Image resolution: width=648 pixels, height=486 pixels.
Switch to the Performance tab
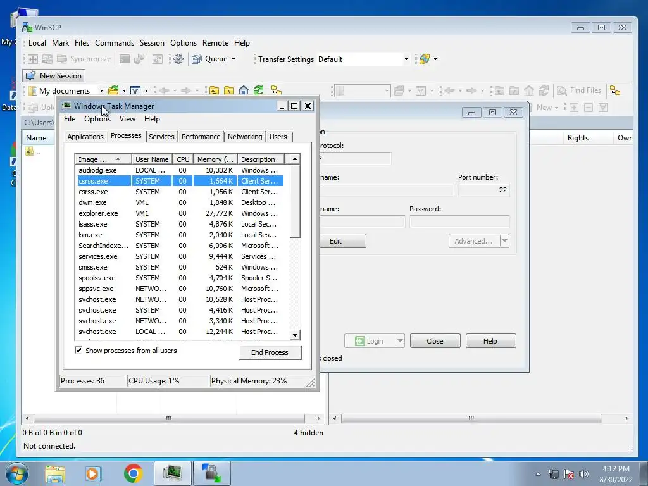201,137
